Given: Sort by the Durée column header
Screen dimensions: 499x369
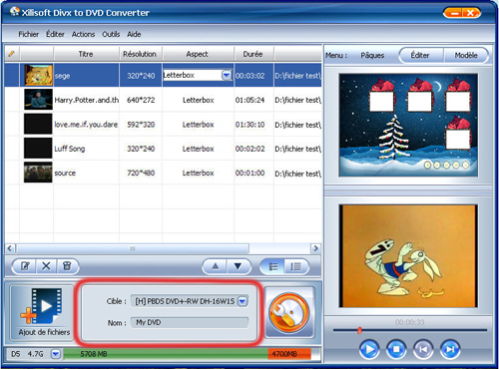Looking at the screenshot, I should pos(253,54).
